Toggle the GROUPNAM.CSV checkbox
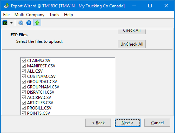 (x=24, y=87)
